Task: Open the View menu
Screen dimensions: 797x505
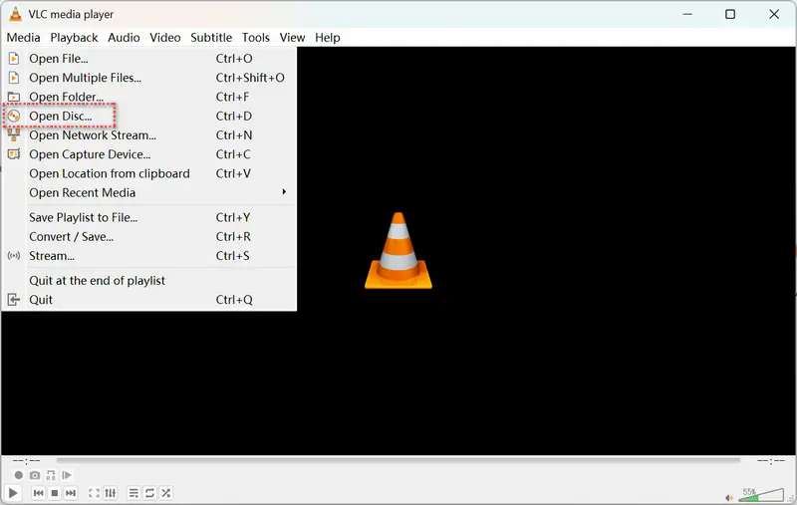Action: click(292, 38)
